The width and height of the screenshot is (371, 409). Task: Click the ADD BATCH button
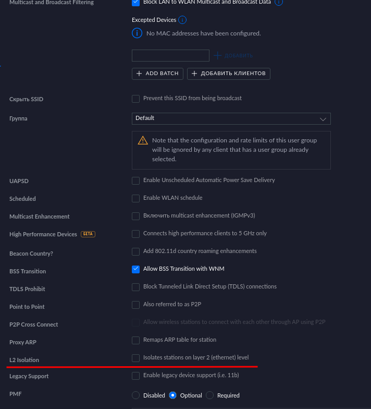[x=157, y=74]
